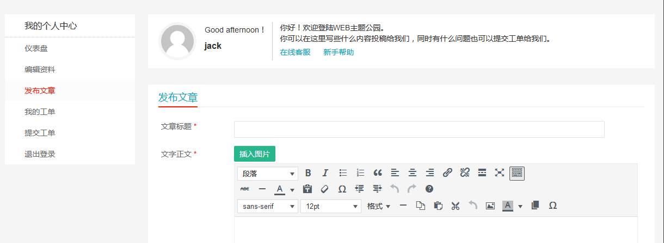The image size is (664, 243).
Task: Insert a blockquote
Action: [x=378, y=173]
